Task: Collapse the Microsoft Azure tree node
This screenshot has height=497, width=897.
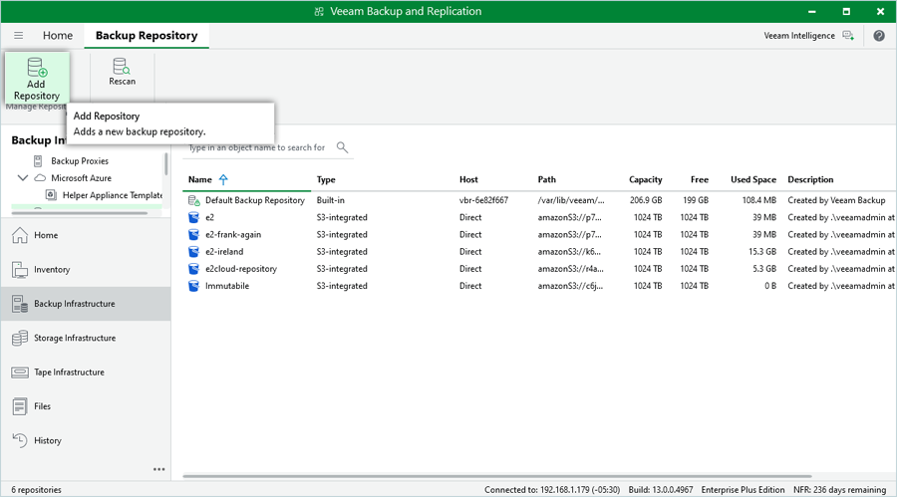Action: tap(23, 178)
